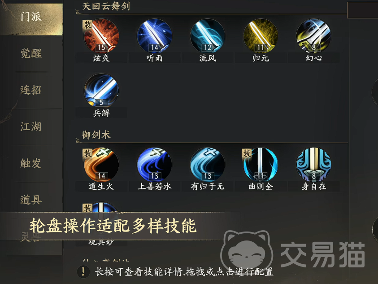This screenshot has height=284, width=378.
Task: Open the 触发 trigger tab
Action: coord(31,163)
